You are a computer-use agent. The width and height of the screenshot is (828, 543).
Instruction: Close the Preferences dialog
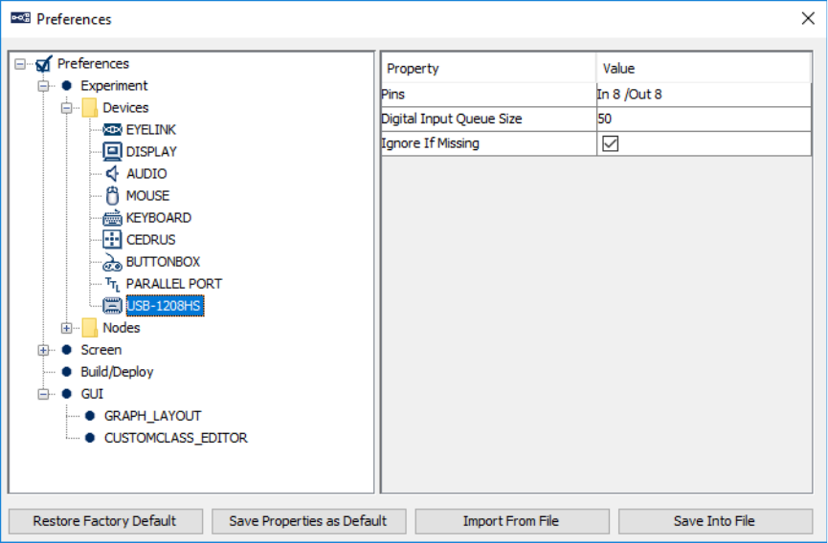click(807, 19)
